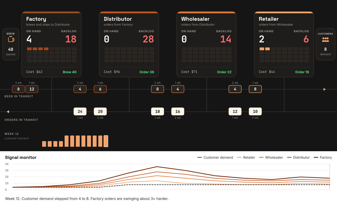Viewport: 337px width, 210px height.
Task: Click the ORDERS IN TRANSIT label
Action: 21,120
